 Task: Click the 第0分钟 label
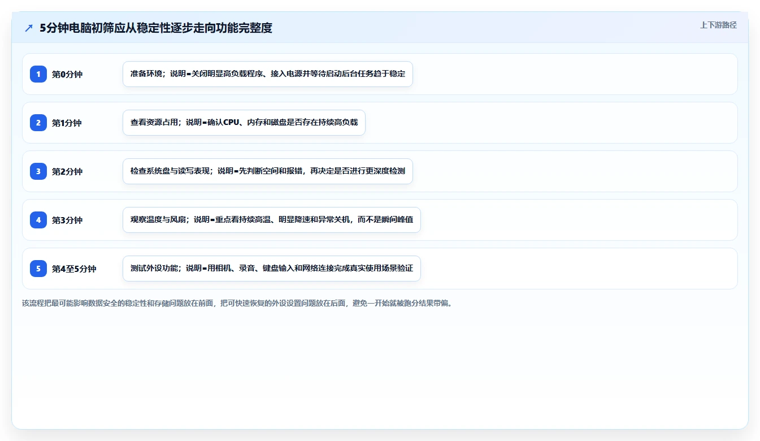click(67, 74)
